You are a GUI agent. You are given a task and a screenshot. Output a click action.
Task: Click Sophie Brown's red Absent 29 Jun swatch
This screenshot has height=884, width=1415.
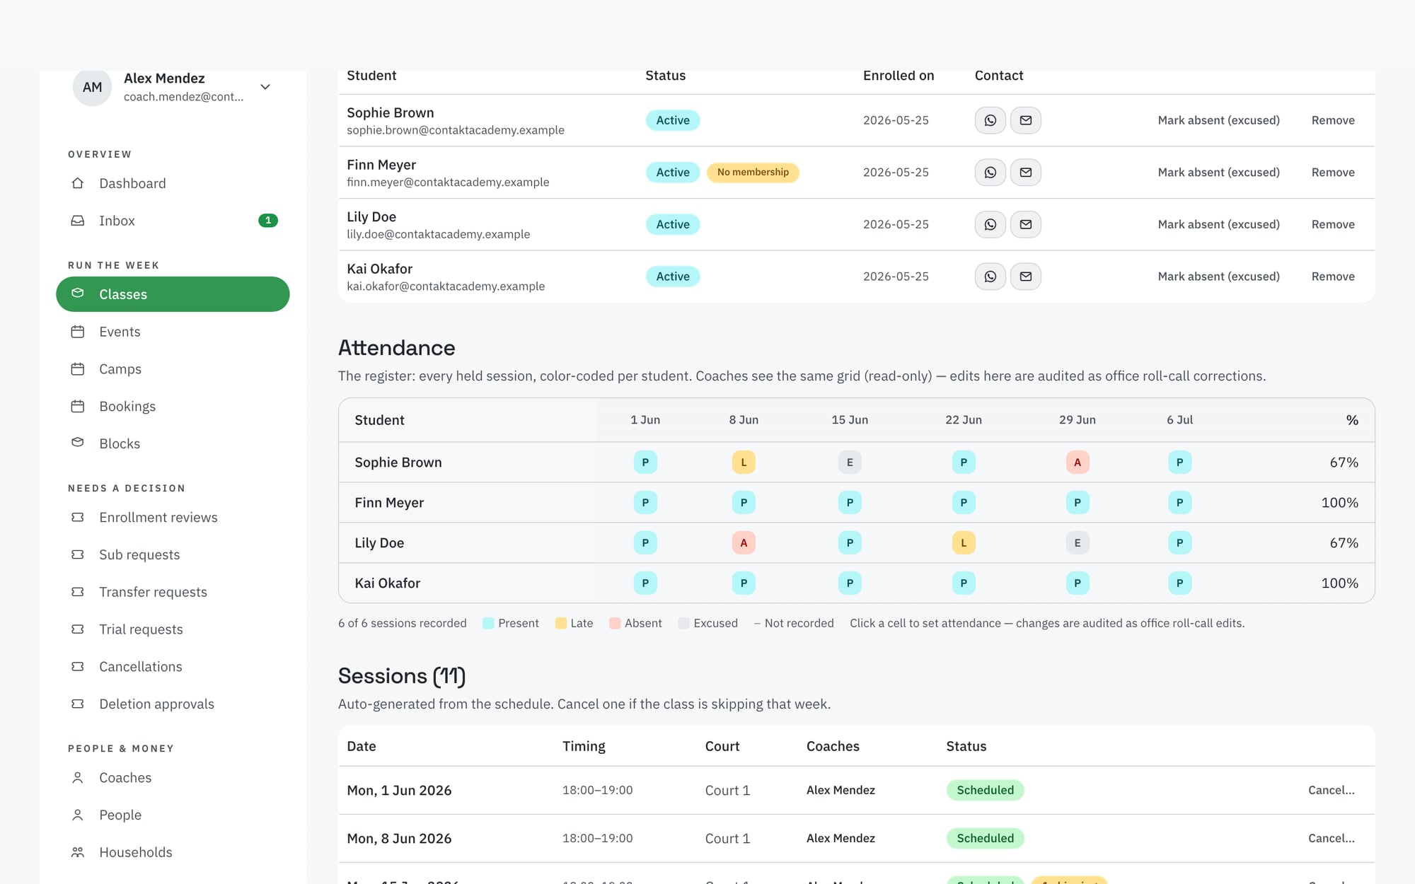1078,463
